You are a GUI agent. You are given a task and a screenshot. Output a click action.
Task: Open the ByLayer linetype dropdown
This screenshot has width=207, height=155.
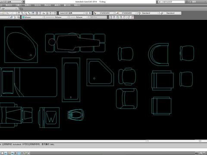57,17
